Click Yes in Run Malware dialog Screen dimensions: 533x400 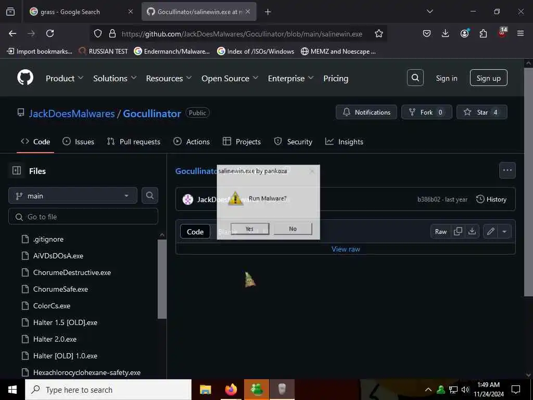tap(249, 229)
